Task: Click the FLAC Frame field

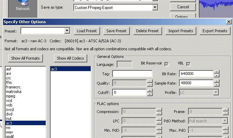Action: point(205,112)
